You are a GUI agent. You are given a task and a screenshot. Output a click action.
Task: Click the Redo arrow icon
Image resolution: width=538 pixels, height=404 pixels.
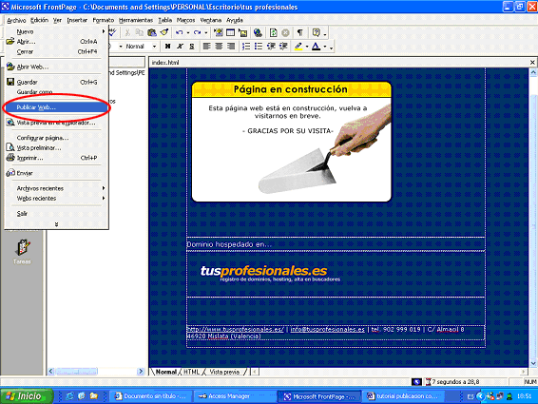[x=197, y=32]
